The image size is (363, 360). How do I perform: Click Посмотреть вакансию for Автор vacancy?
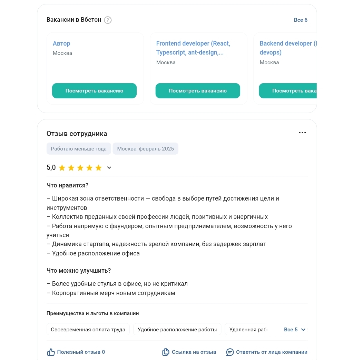pyautogui.click(x=94, y=90)
